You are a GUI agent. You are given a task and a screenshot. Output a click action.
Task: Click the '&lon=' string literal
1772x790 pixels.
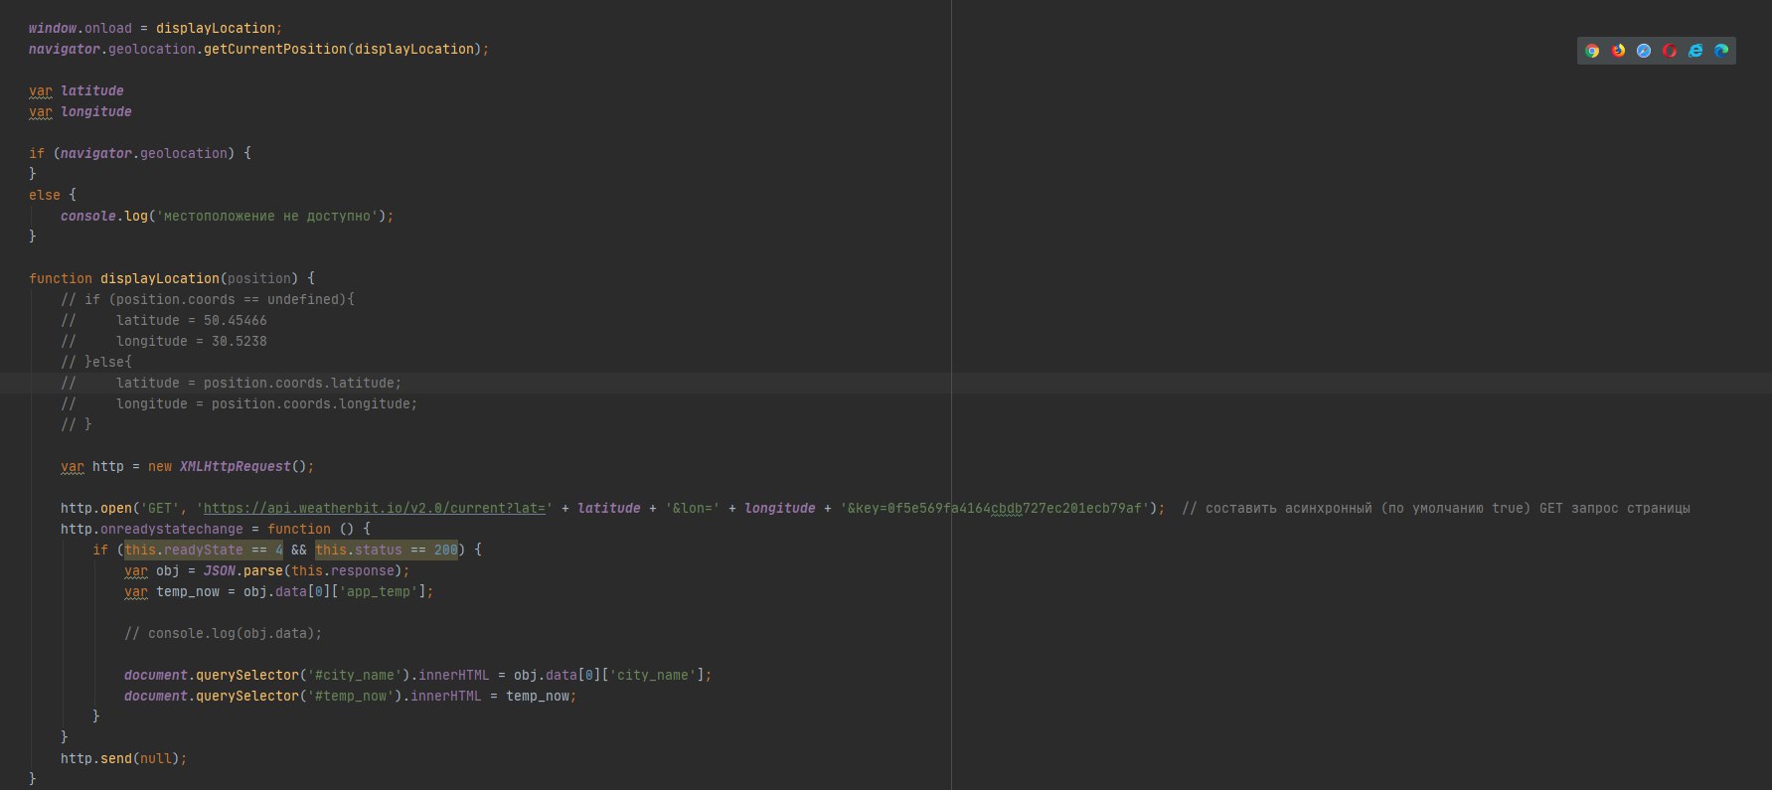pyautogui.click(x=693, y=508)
